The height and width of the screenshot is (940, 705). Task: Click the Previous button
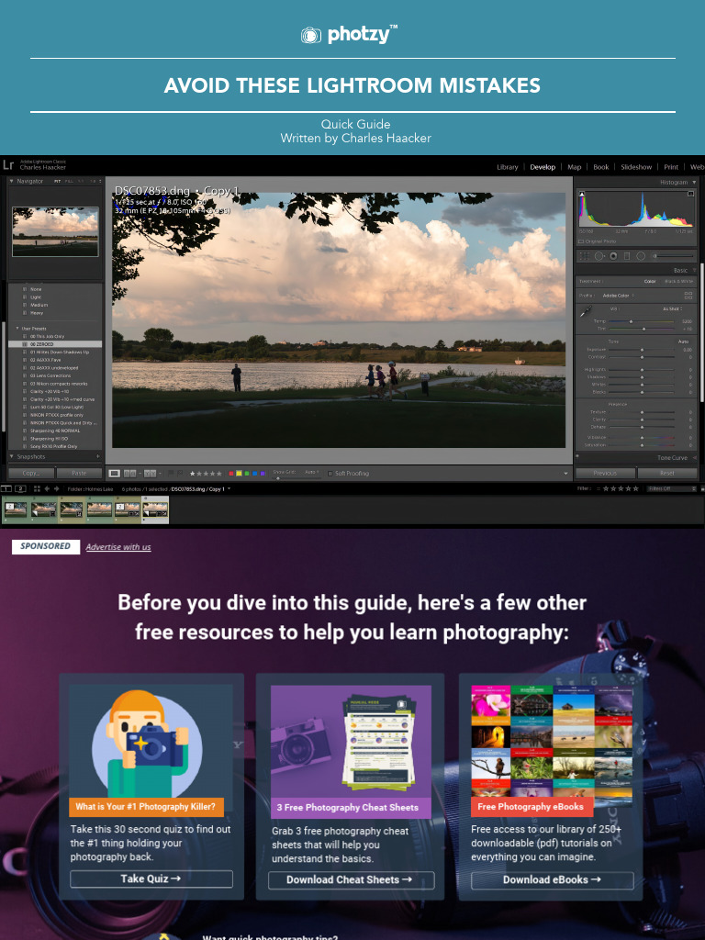pyautogui.click(x=606, y=473)
